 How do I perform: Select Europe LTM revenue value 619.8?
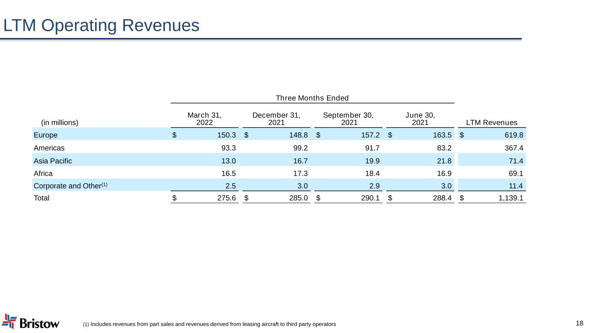[x=512, y=135]
